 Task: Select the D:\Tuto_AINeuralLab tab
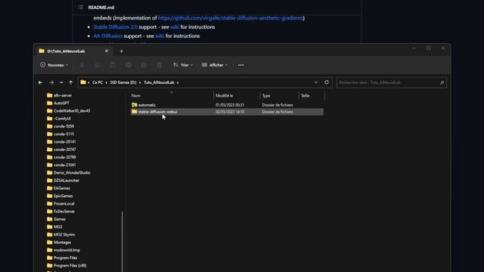tap(73, 51)
